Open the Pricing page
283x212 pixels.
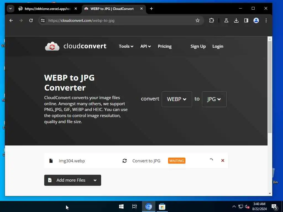(165, 46)
